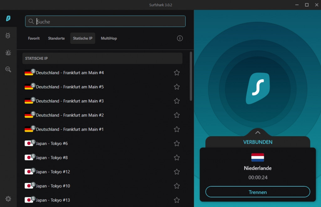The image size is (321, 207).
Task: Switch to the Standorte tab
Action: click(x=56, y=38)
